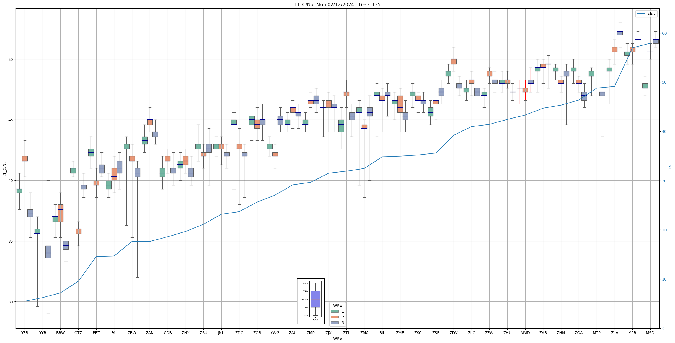Click the boxplot key inset diagram
The width and height of the screenshot is (675, 343).
pyautogui.click(x=311, y=301)
